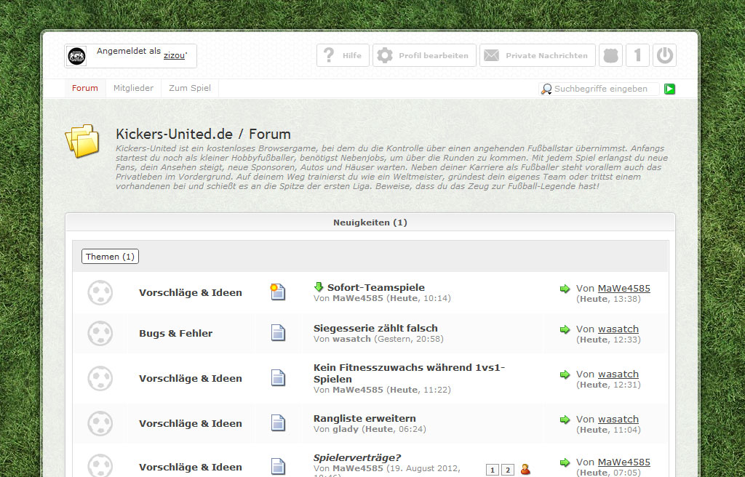Open the Siegesserie zählt falsch thread
Image resolution: width=745 pixels, height=477 pixels.
[x=375, y=328]
